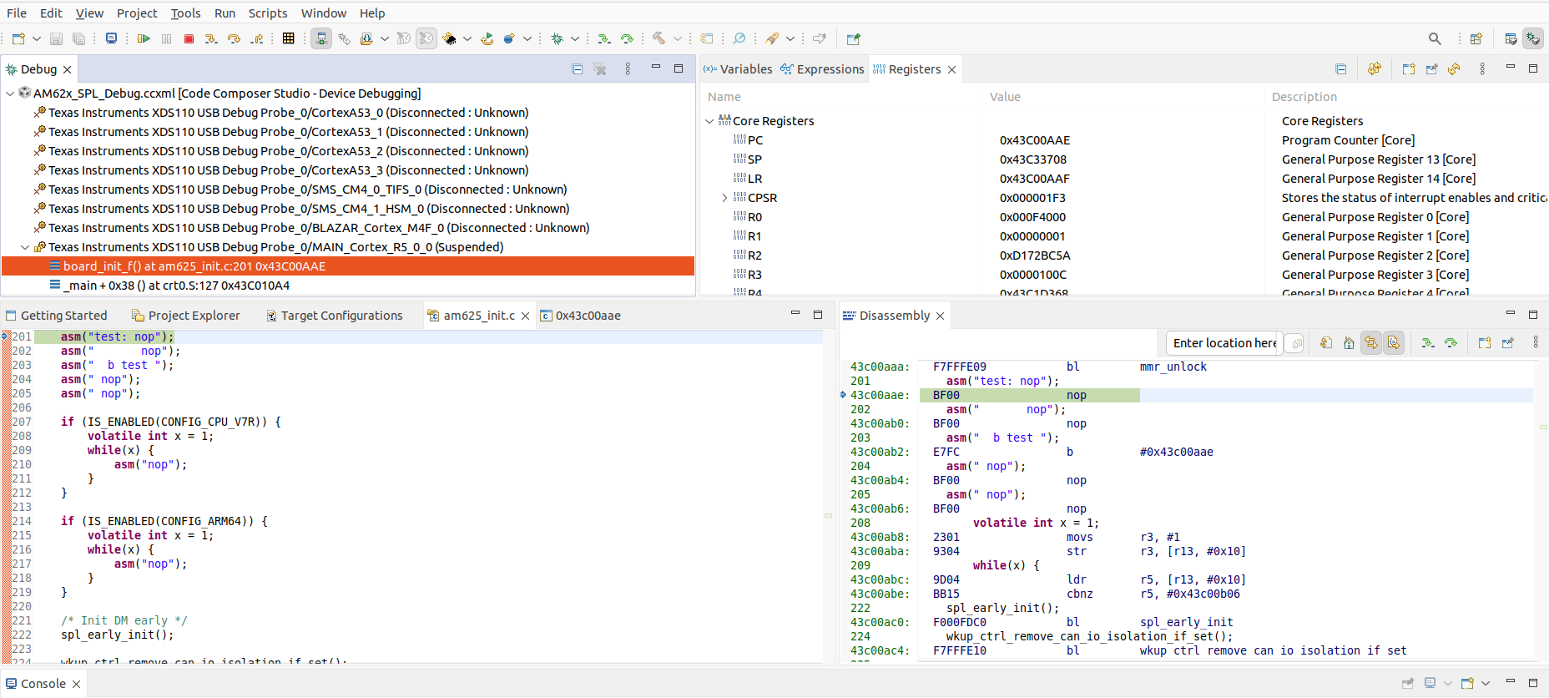Open the Scripts menu

[267, 13]
